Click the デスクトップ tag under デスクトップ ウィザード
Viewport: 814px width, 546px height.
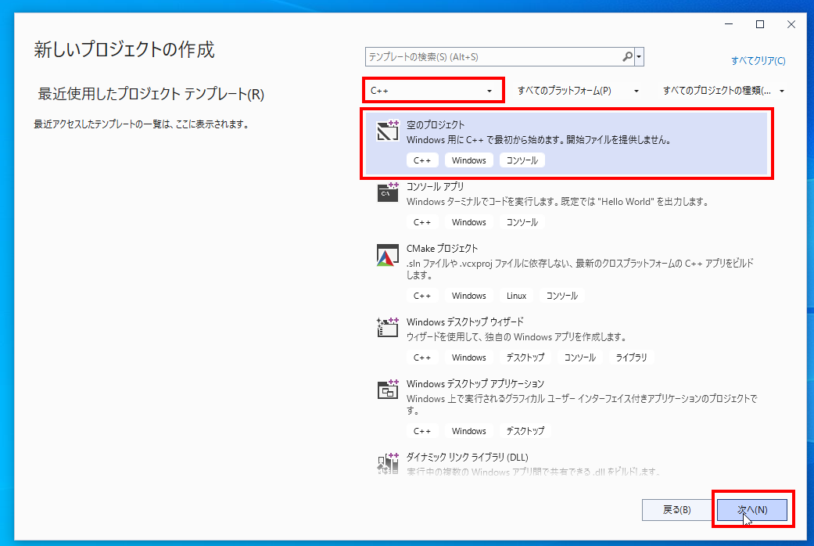(525, 357)
